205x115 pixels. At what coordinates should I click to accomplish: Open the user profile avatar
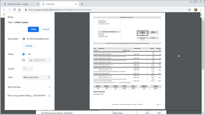[x=196, y=10]
